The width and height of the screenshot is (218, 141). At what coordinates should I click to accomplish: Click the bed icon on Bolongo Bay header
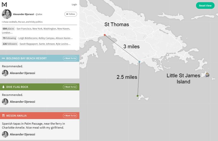point(3,58)
